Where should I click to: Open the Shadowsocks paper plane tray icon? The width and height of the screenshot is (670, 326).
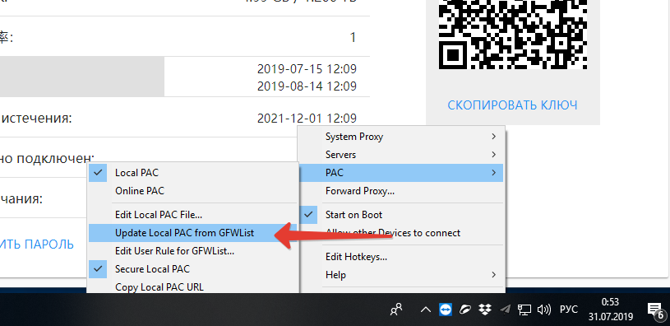click(505, 310)
